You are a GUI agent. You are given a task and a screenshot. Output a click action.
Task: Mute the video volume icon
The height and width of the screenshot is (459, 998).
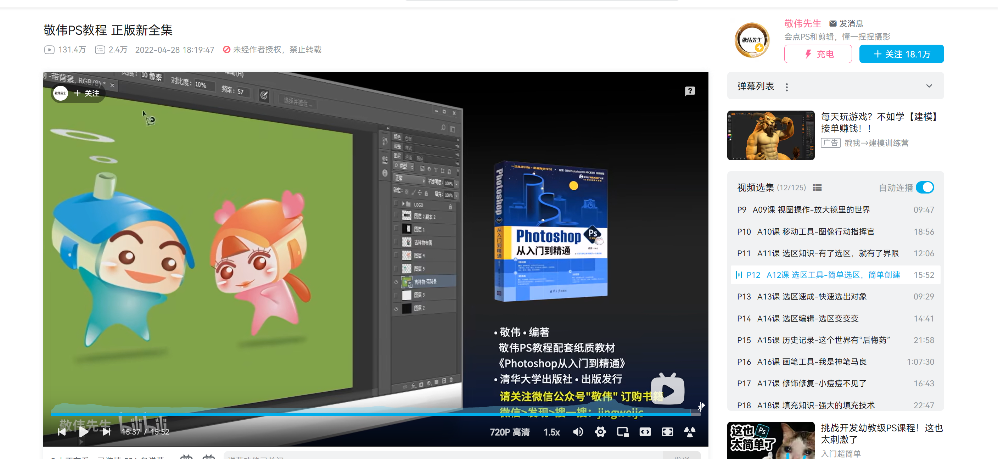pos(578,431)
